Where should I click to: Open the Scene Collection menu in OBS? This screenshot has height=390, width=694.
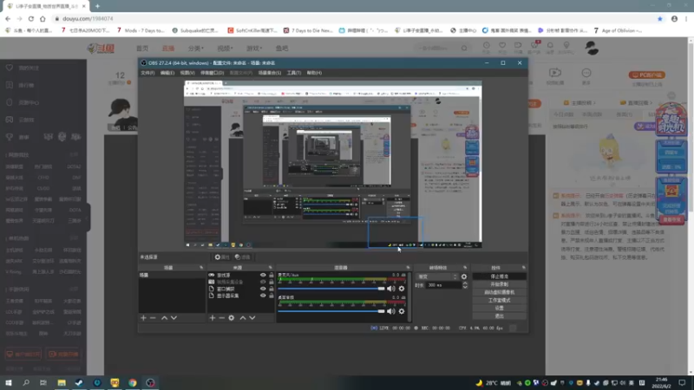[270, 73]
